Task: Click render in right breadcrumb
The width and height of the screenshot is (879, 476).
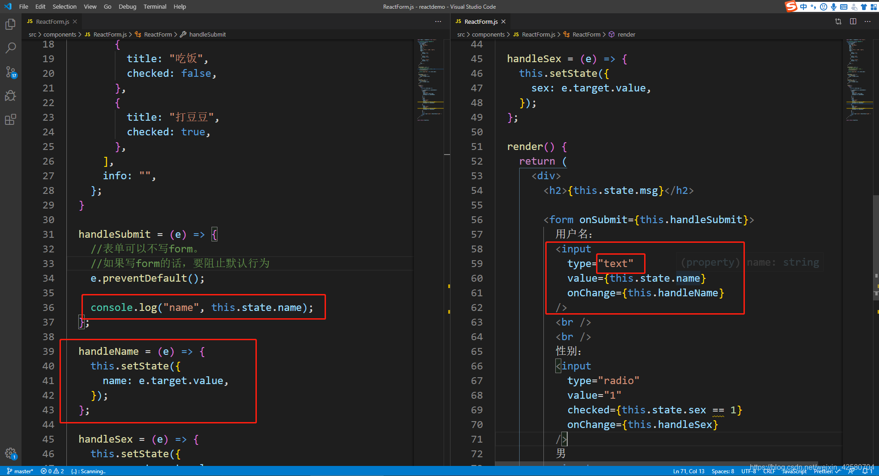Action: 626,34
